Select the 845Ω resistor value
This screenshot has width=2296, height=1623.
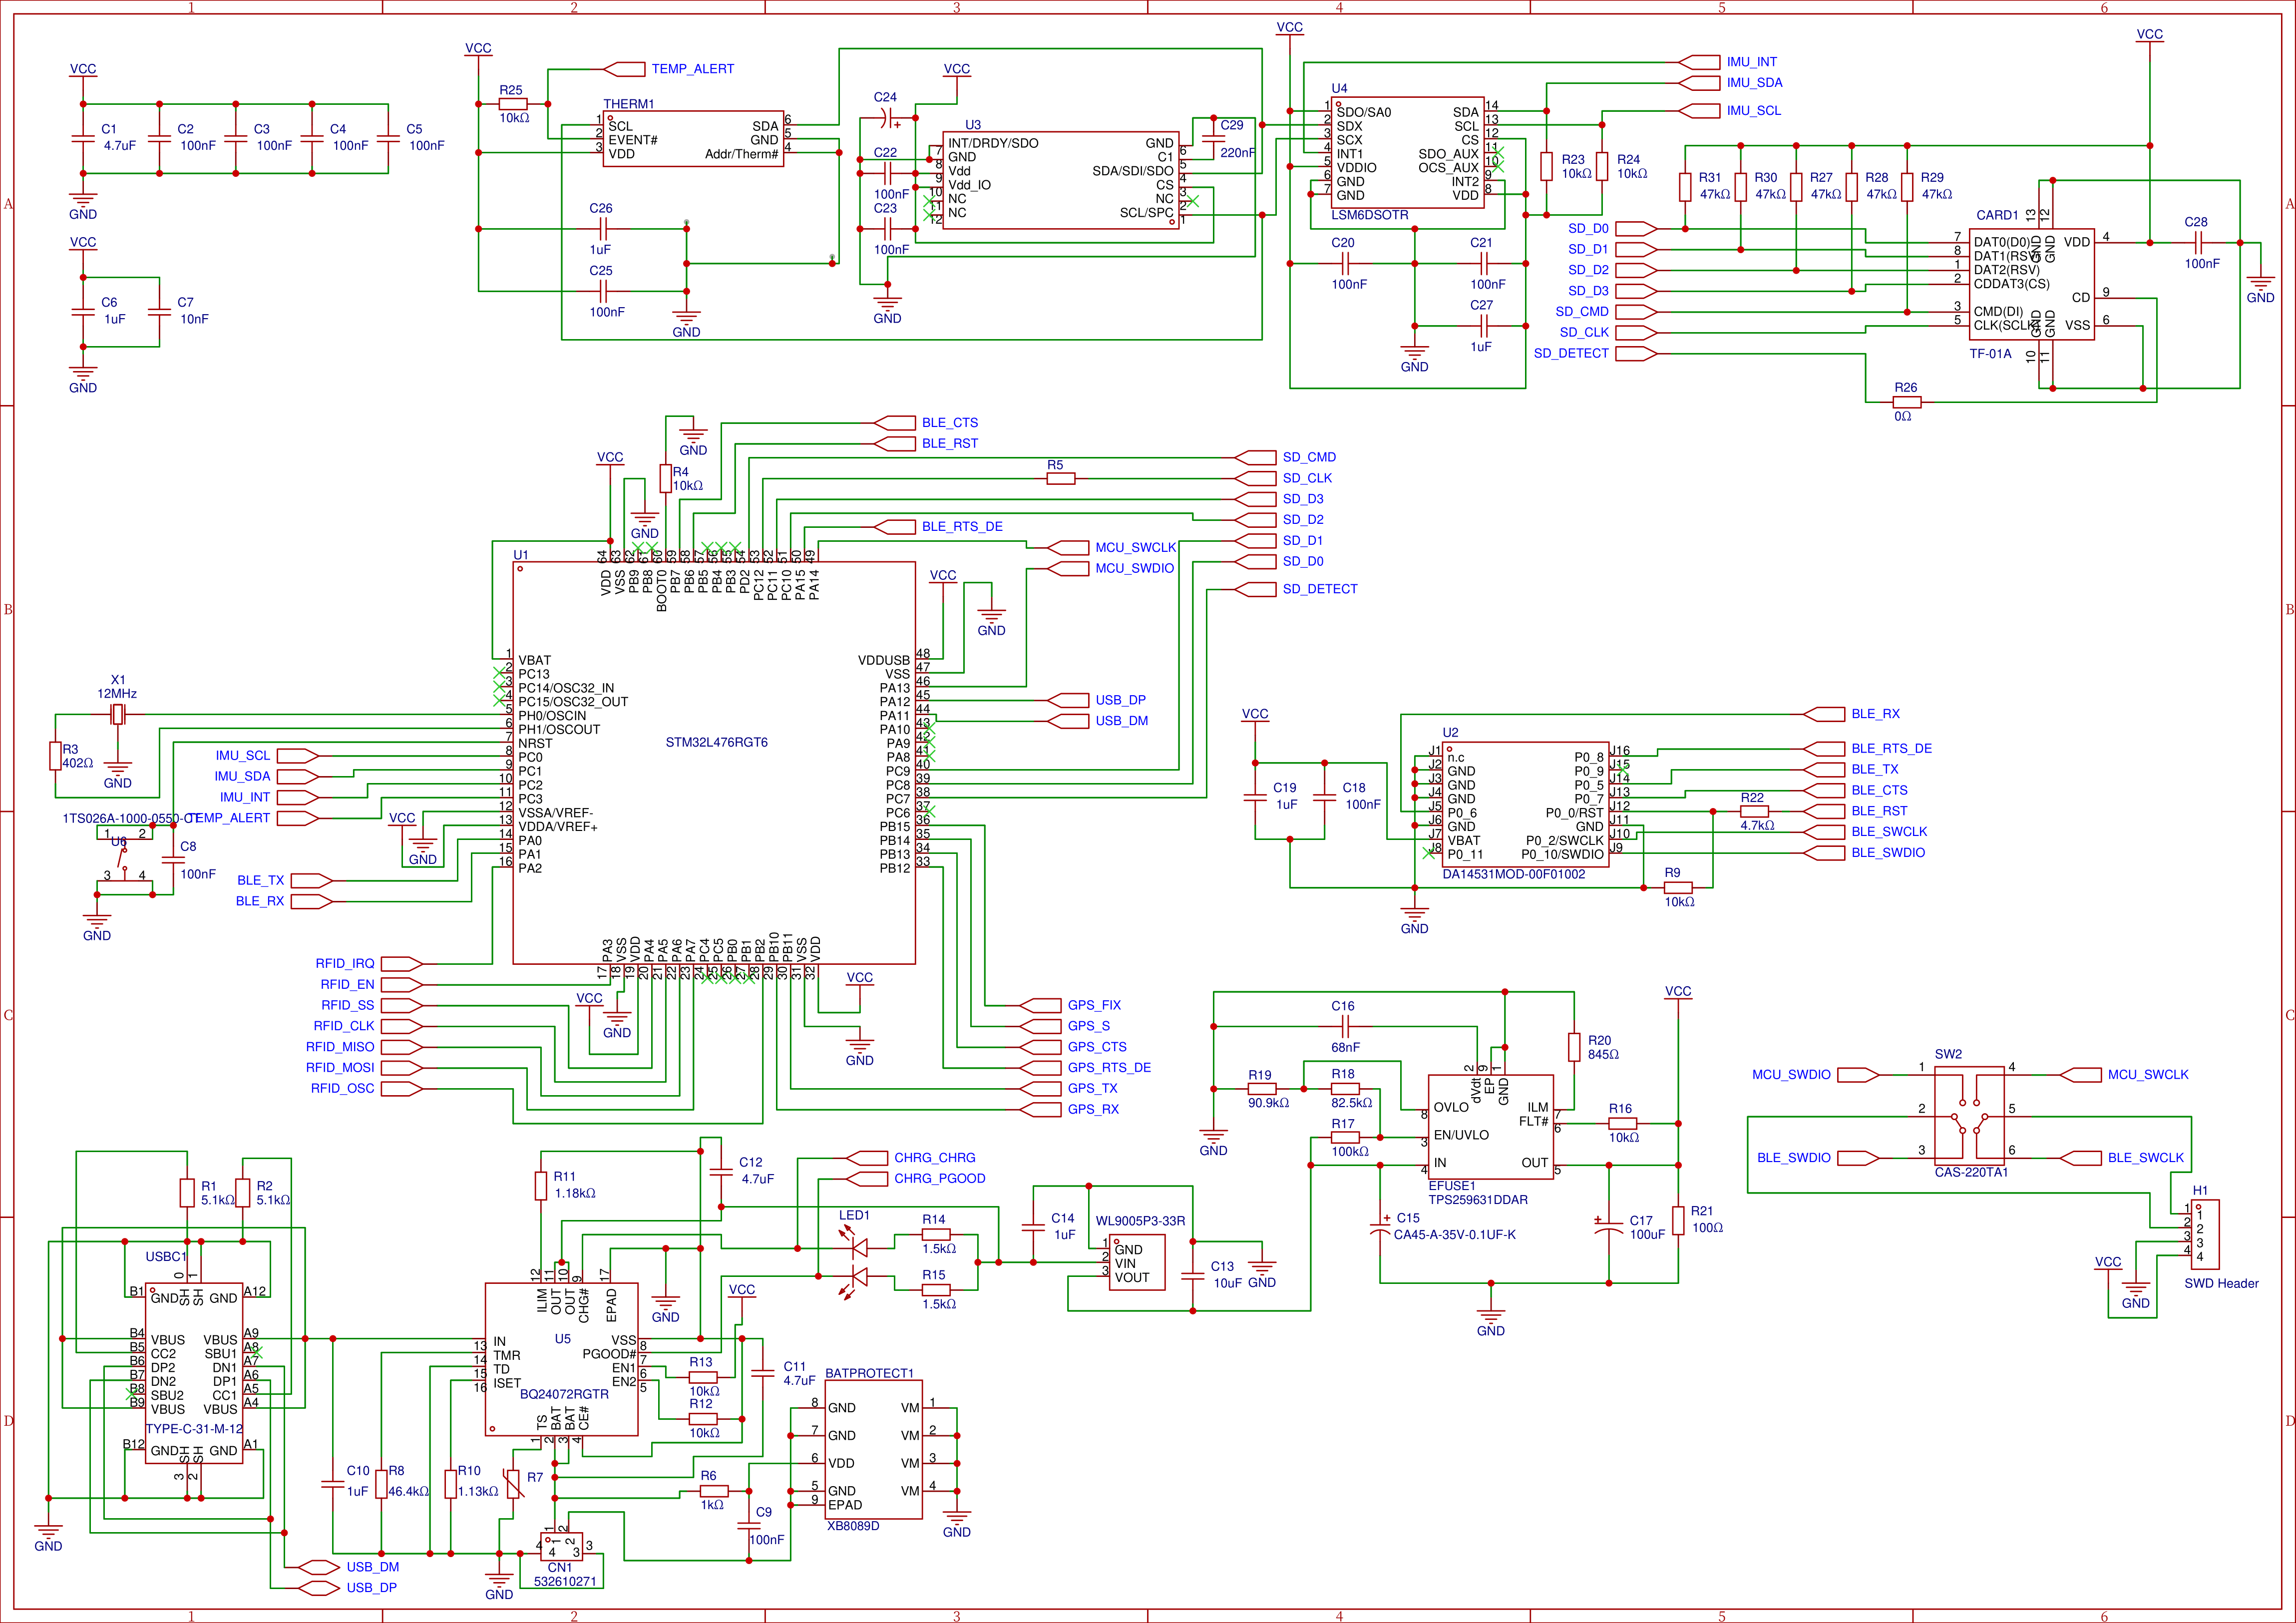tap(1603, 1055)
